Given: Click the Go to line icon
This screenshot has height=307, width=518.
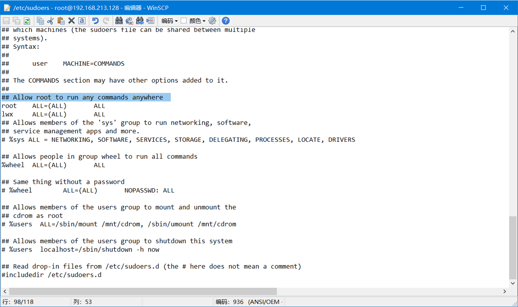Looking at the screenshot, I should 150,21.
